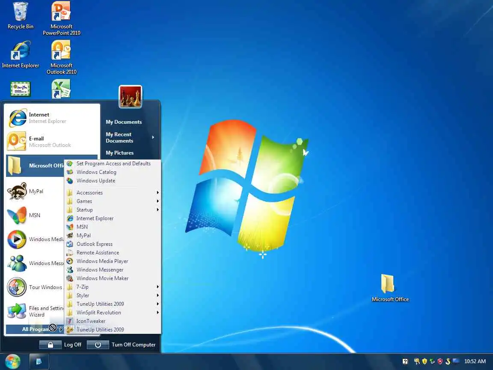Open Remote Assistance
The width and height of the screenshot is (493, 370).
tap(113, 253)
